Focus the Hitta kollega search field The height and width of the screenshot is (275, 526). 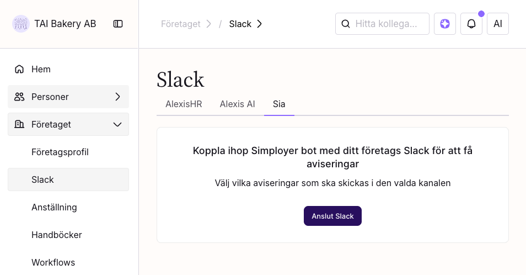click(x=390, y=24)
